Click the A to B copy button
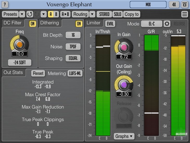 (x=65, y=14)
